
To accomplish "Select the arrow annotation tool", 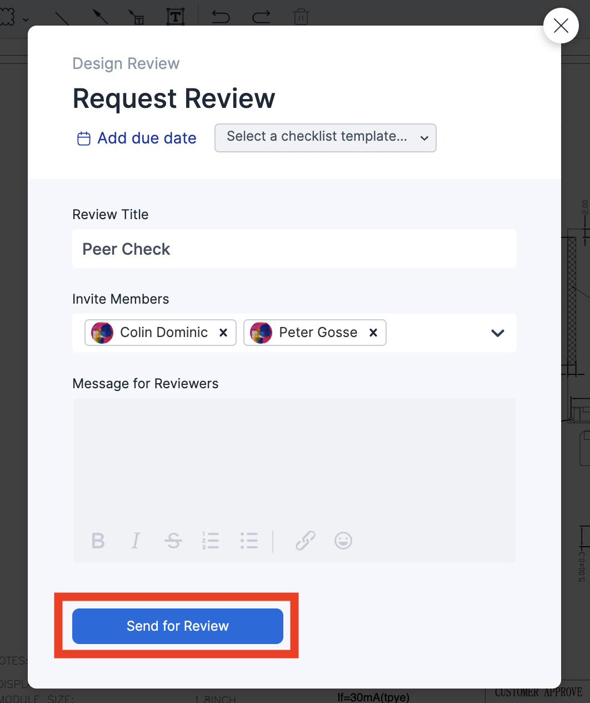I will click(x=100, y=17).
